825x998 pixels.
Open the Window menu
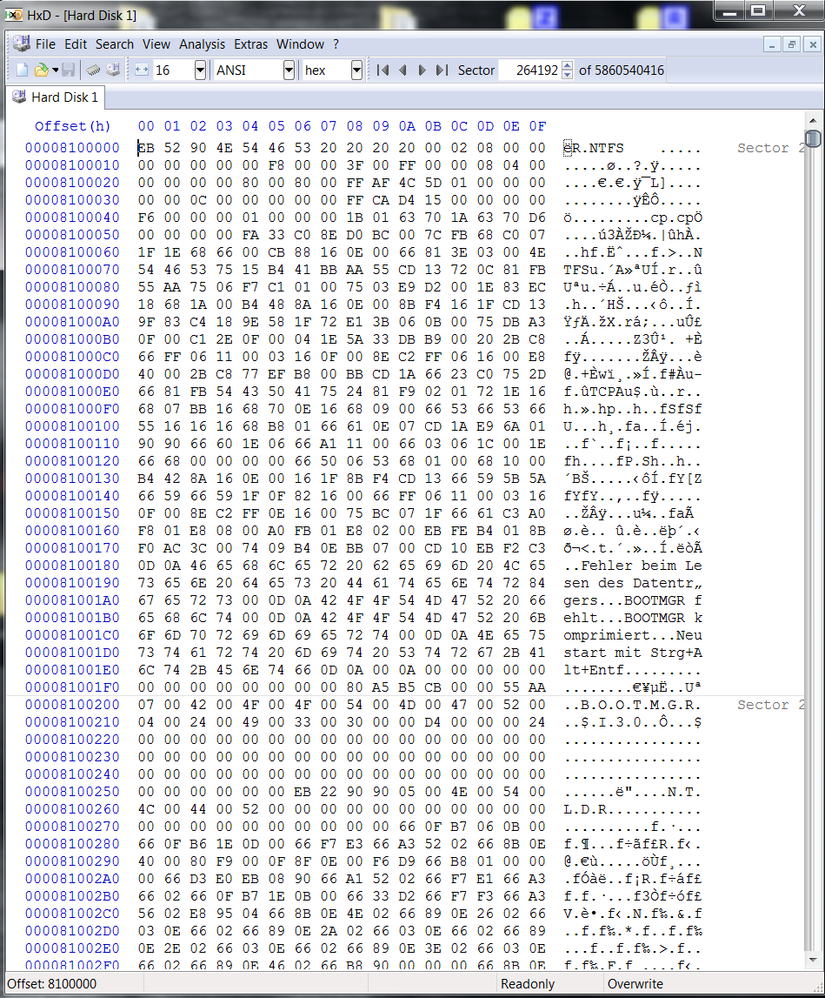pyautogui.click(x=300, y=44)
